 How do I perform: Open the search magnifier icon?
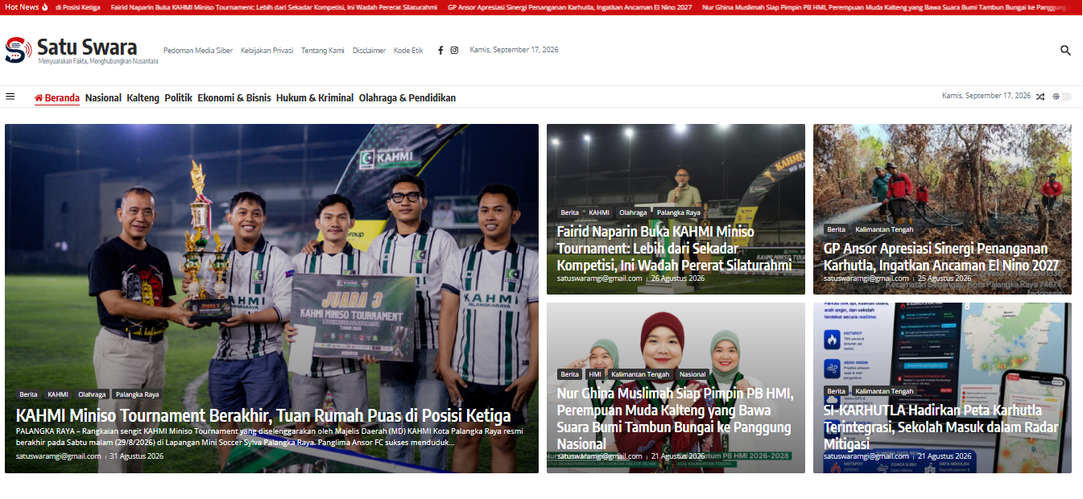[1065, 50]
